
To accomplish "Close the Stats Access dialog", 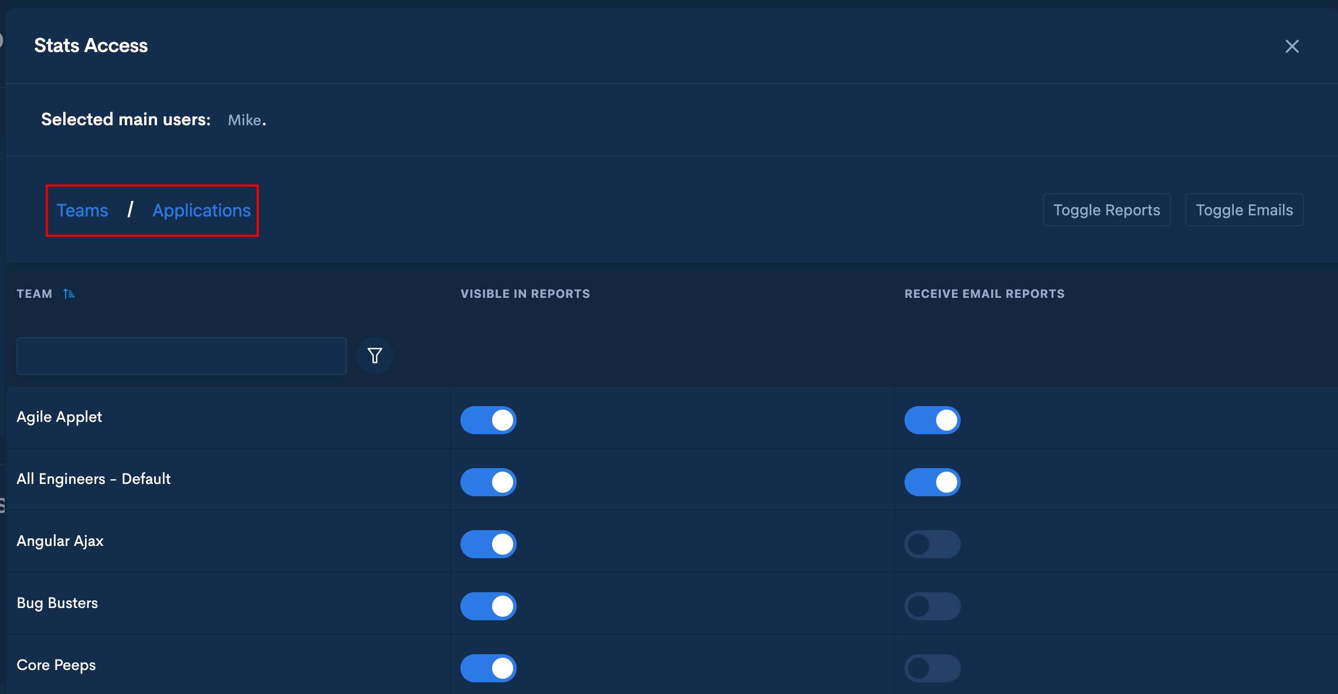I will click(1292, 46).
